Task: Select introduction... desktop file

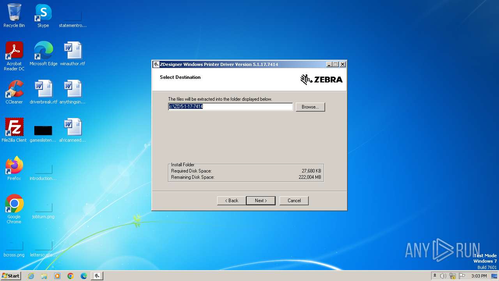Action: pos(43,172)
